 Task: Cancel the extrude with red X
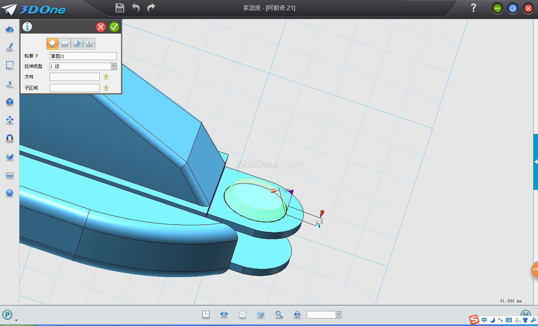pos(101,27)
